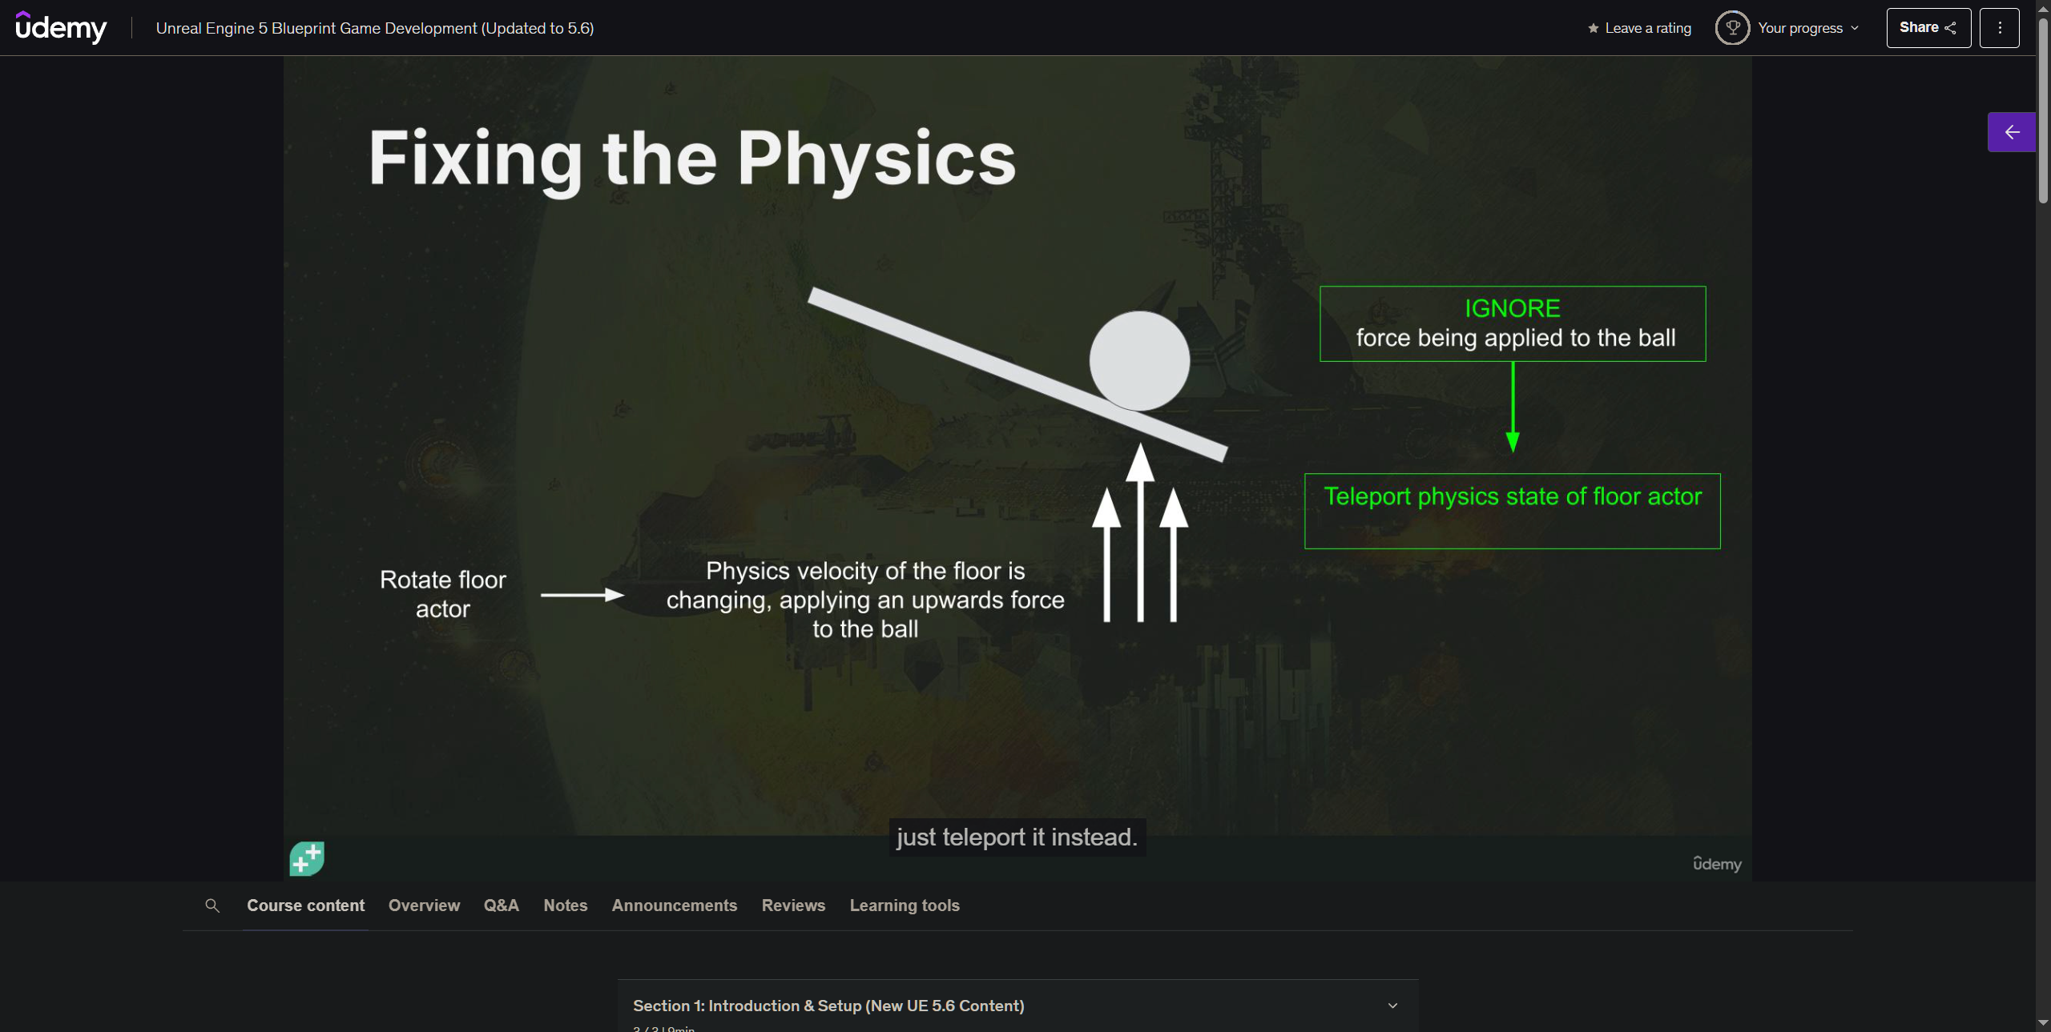Expand Section 1 chevron arrow
The height and width of the screenshot is (1032, 2051).
point(1392,1006)
